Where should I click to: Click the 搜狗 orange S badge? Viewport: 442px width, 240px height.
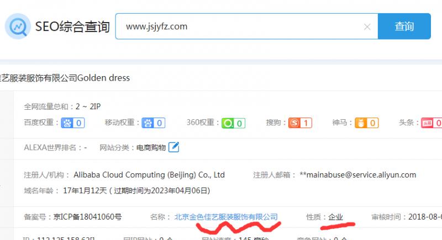300,123
